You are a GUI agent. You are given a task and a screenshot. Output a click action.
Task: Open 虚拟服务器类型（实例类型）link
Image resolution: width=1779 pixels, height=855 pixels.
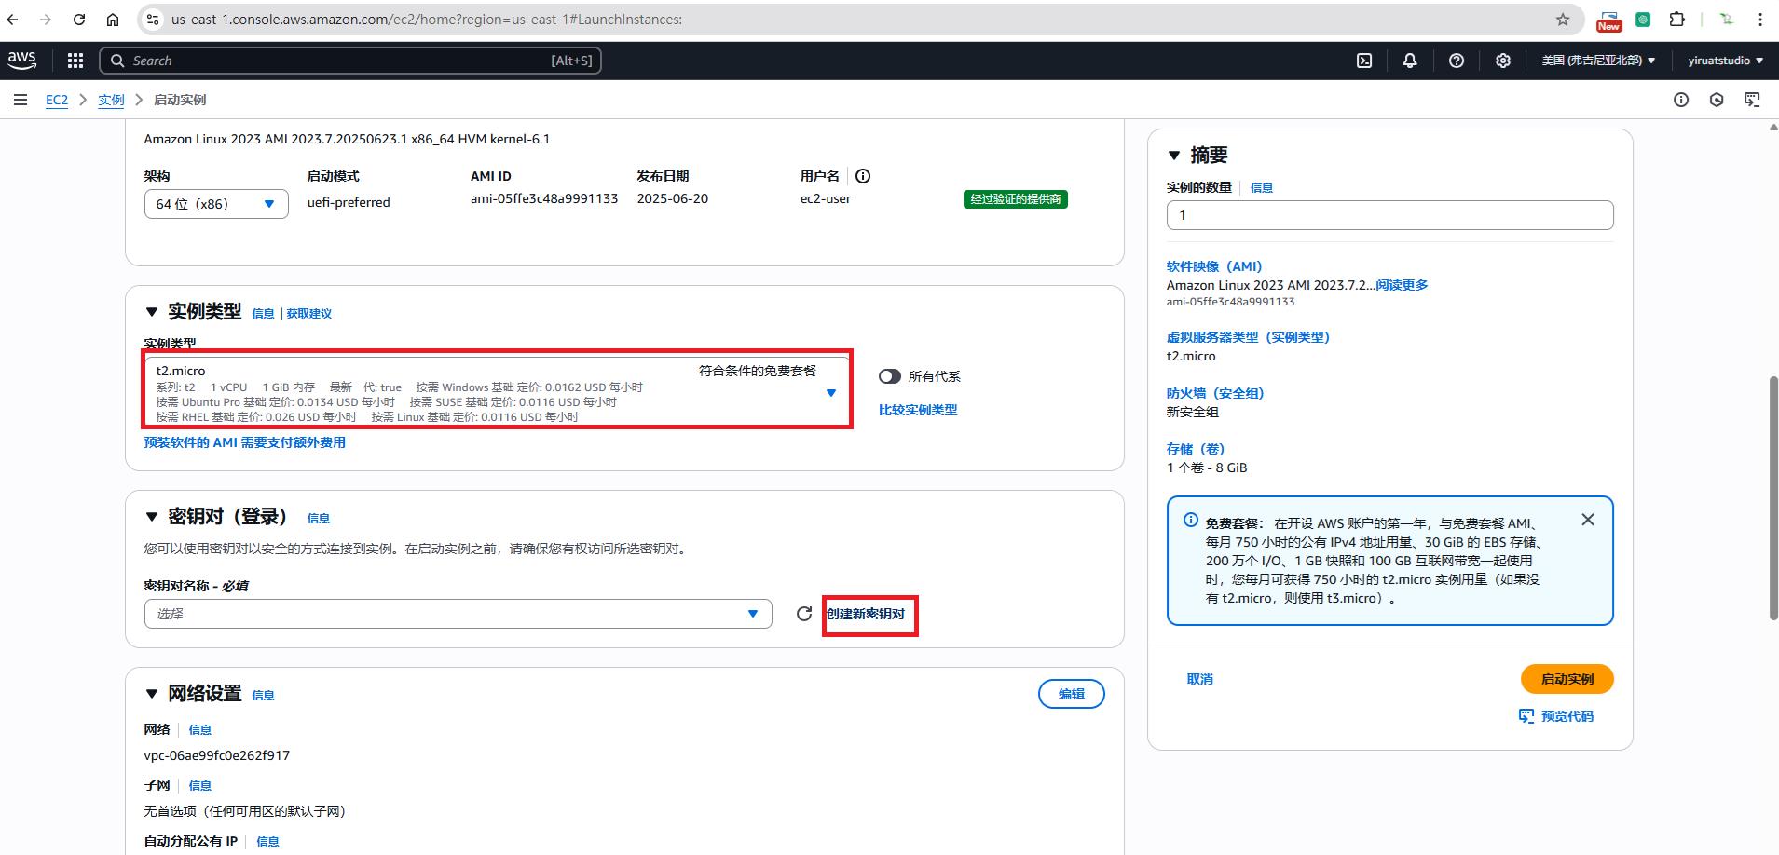[1248, 337]
